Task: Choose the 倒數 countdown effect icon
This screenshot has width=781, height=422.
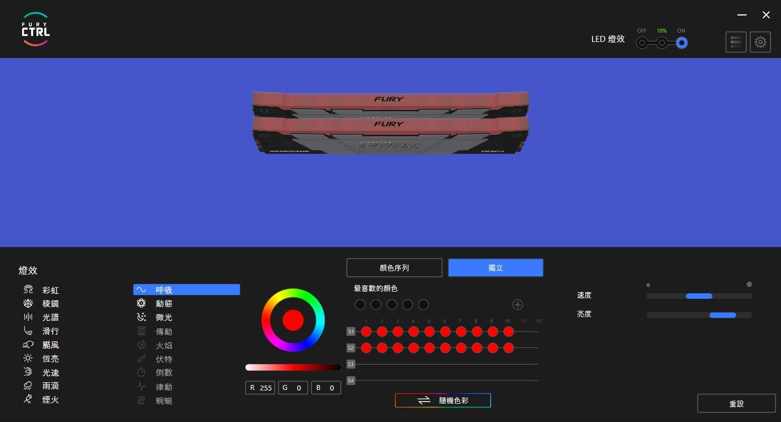Action: [x=141, y=372]
